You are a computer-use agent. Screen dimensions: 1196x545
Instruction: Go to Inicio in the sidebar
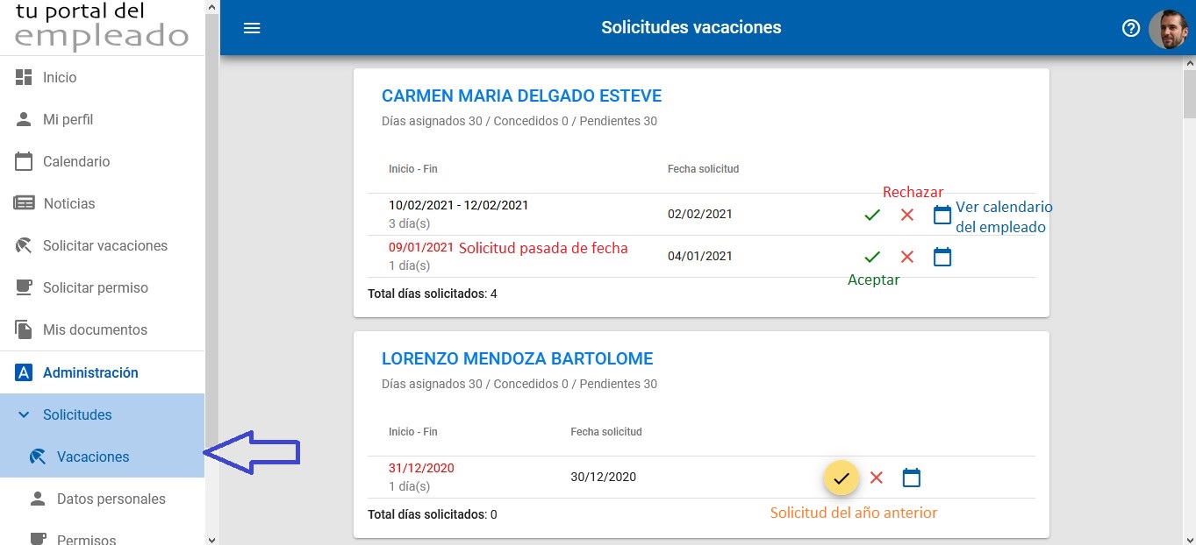[x=60, y=78]
